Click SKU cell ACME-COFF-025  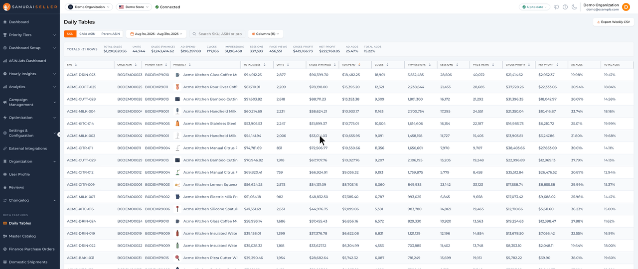82,87
